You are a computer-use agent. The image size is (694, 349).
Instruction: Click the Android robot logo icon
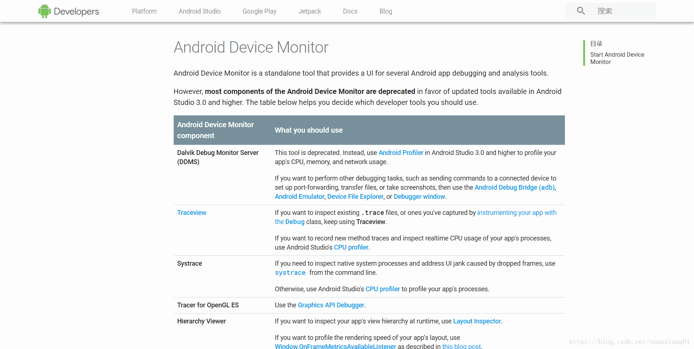(44, 11)
